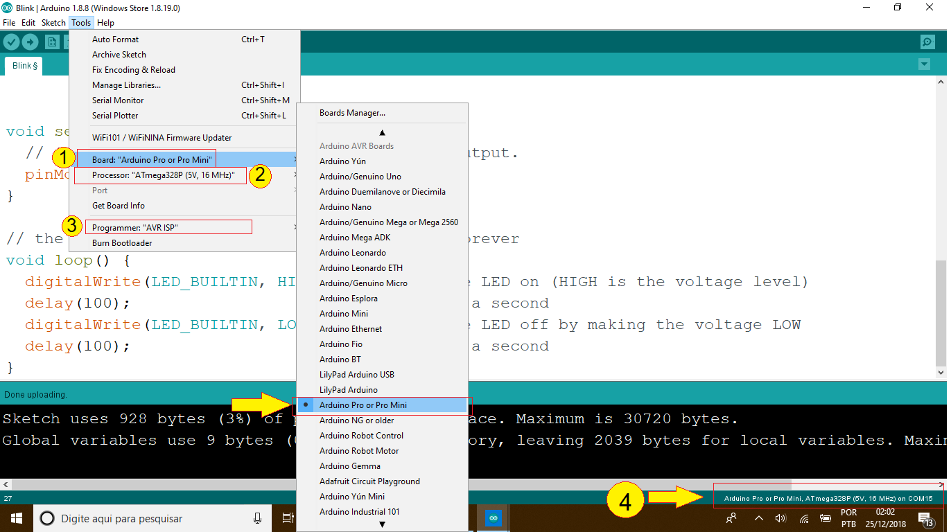The image size is (951, 532).
Task: Open Serial Plotter menu entry
Action: click(x=184, y=116)
